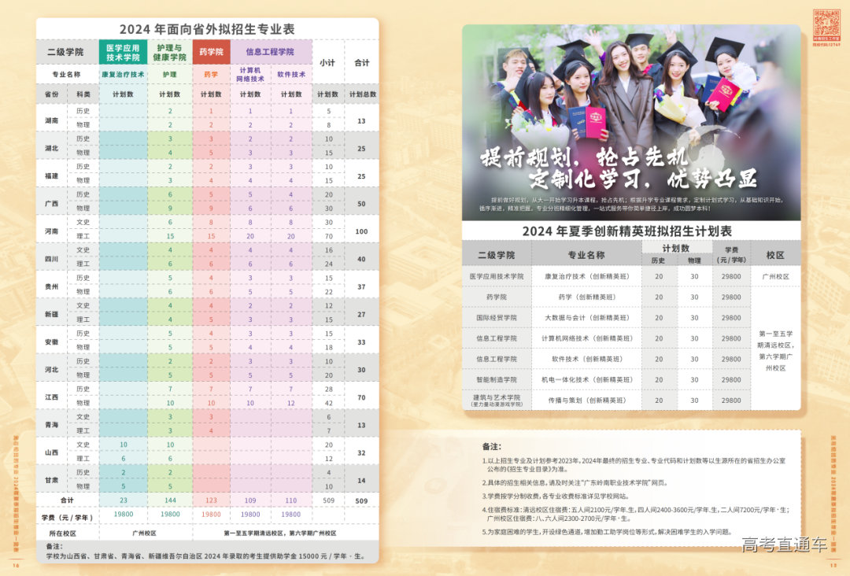Click the purple 信息工程学院 header cell
This screenshot has height=576, width=850.
[x=270, y=52]
